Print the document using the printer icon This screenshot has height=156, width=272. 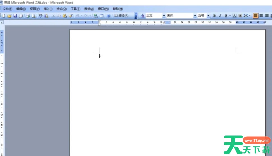tap(28, 16)
